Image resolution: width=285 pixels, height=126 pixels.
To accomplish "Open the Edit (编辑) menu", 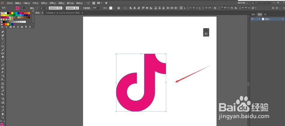I will click(18, 3).
